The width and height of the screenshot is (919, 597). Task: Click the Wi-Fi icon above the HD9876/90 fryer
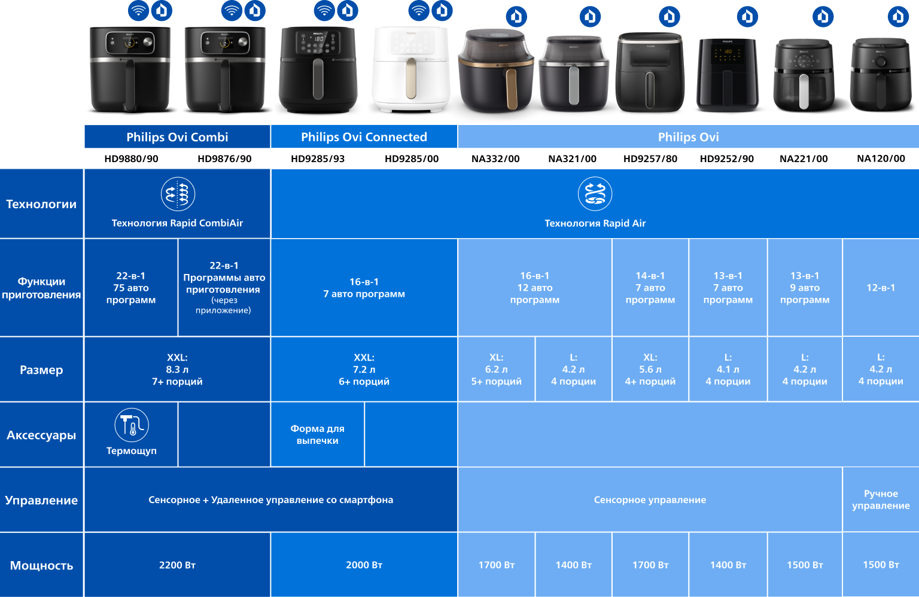coord(232,10)
